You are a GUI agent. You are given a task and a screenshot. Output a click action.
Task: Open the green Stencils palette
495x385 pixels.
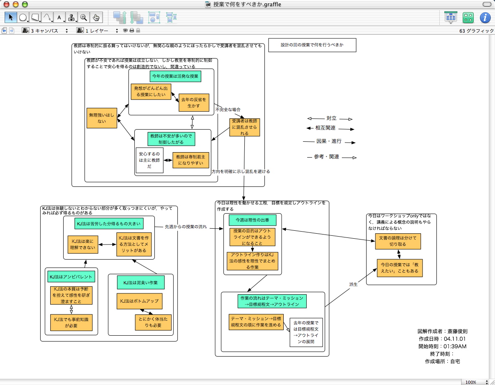[468, 17]
